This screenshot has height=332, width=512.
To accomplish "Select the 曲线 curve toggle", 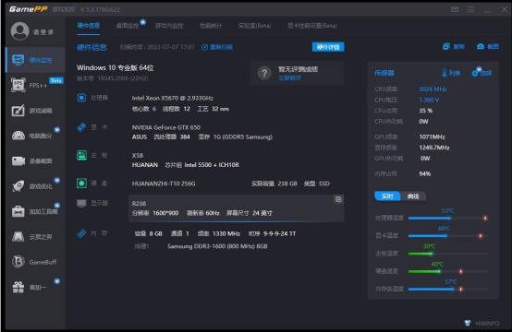I will 413,196.
